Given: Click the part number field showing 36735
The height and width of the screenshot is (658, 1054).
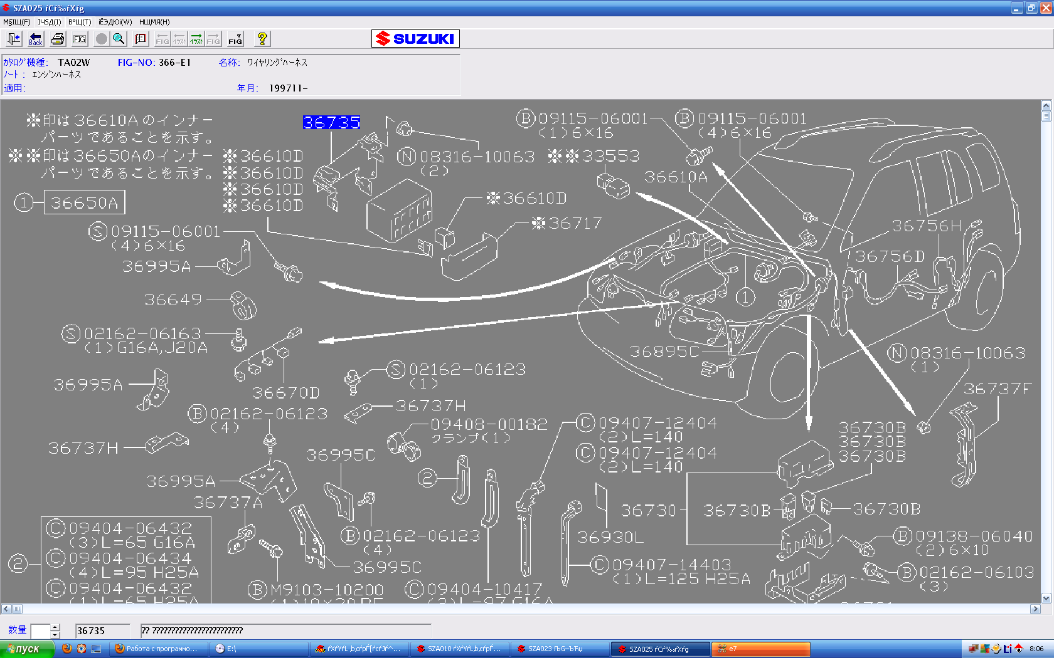Looking at the screenshot, I should (x=102, y=631).
